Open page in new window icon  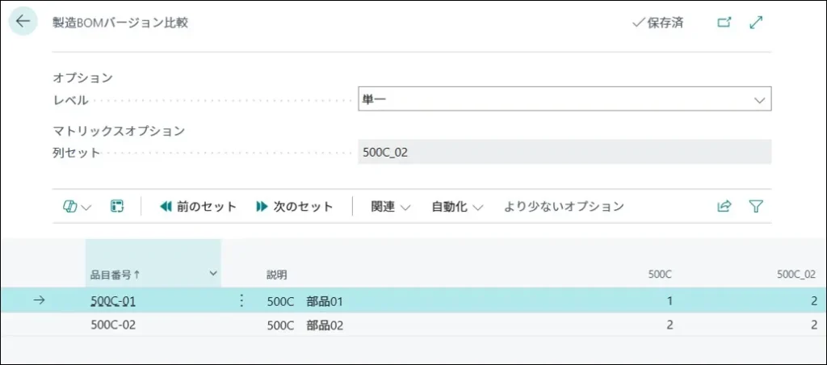(x=724, y=23)
